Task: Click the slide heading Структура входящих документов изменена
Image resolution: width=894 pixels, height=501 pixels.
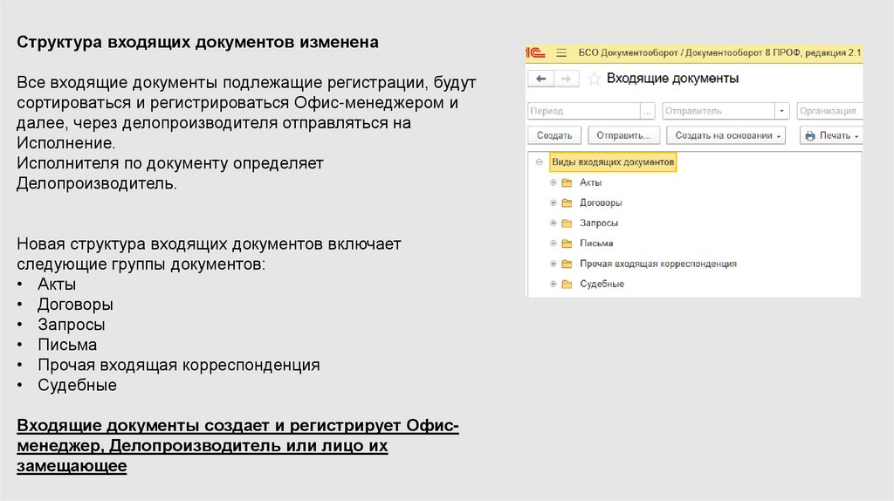Action: click(x=197, y=42)
